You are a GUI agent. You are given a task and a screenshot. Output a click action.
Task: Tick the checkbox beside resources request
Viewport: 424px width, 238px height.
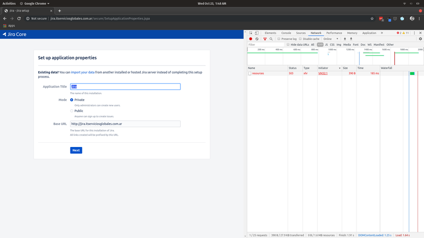(250, 73)
